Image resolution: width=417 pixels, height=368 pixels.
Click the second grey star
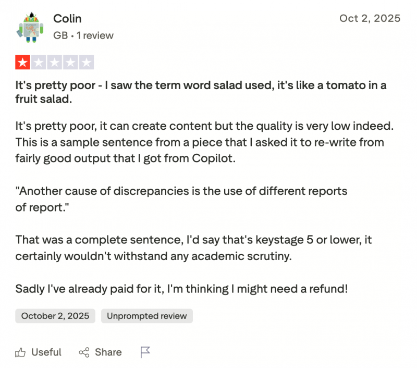[x=39, y=64]
